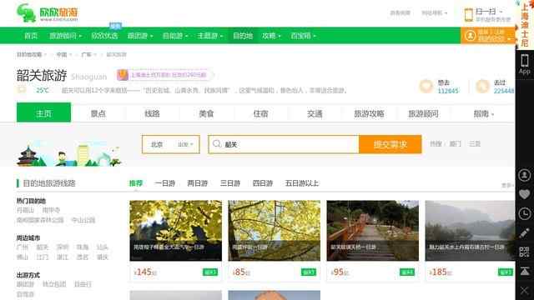Click the phone icon beside 扫一扫

pos(469,15)
